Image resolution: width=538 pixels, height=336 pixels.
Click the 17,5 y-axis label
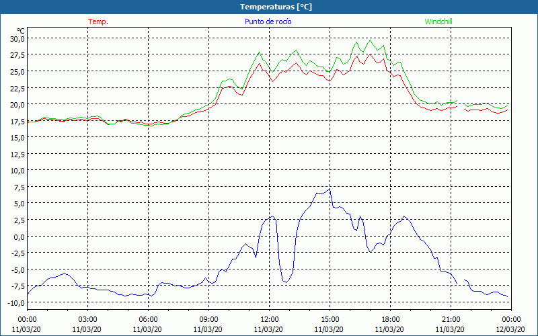click(17, 121)
